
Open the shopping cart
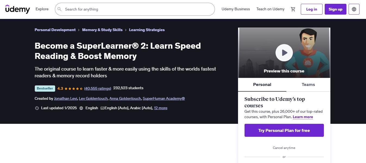[x=293, y=9]
